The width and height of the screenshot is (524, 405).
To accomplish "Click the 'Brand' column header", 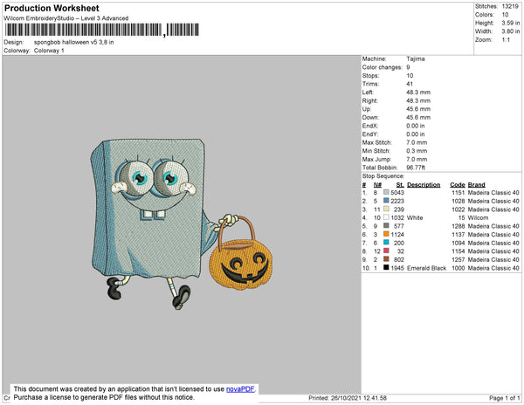I will [477, 185].
